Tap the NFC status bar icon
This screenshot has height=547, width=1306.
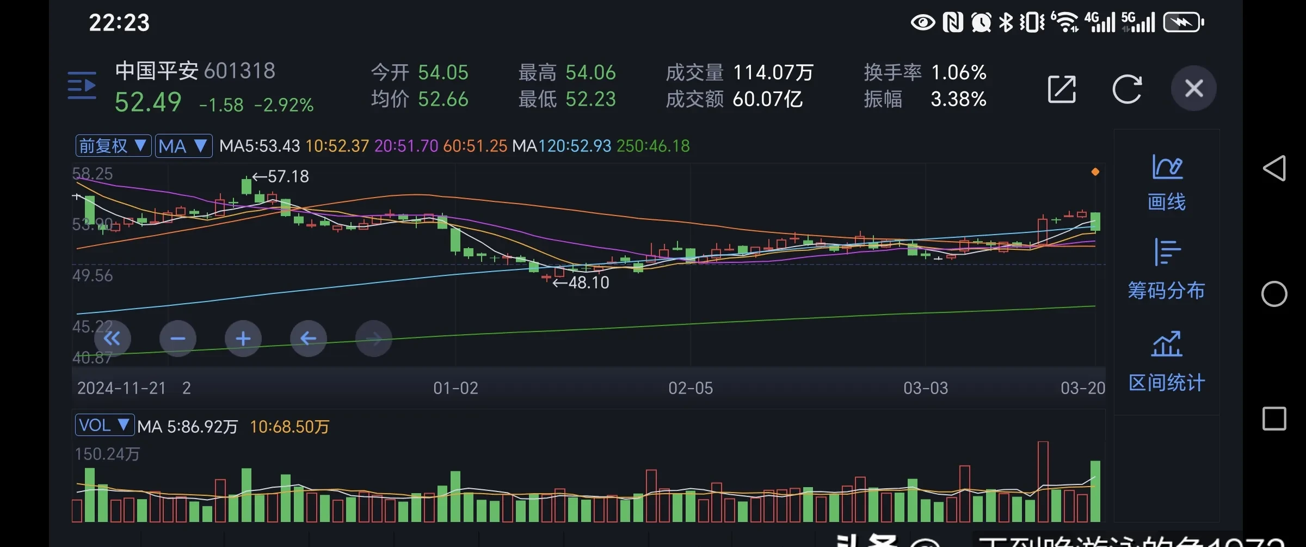pyautogui.click(x=953, y=22)
